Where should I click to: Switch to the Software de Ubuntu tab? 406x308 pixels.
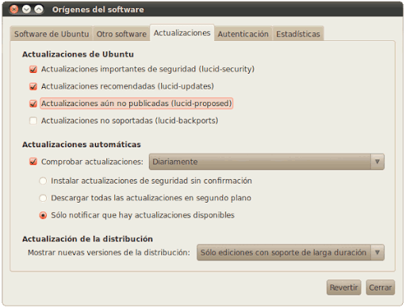click(52, 34)
